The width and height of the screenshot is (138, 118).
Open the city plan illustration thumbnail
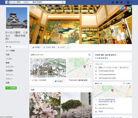click(x=48, y=68)
